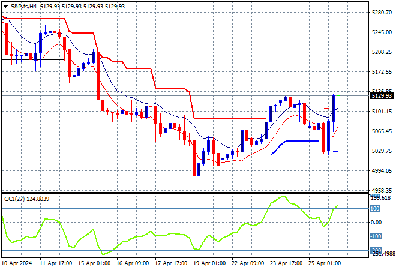Click the CCI -251.4988 scale label
This screenshot has width=396, height=270.
(x=383, y=254)
